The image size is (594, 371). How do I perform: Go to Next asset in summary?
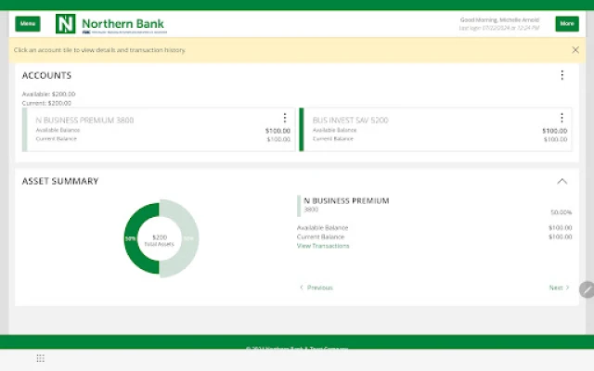(x=559, y=288)
